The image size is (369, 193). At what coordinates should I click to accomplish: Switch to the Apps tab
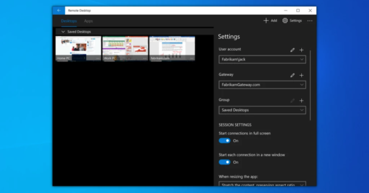[88, 21]
